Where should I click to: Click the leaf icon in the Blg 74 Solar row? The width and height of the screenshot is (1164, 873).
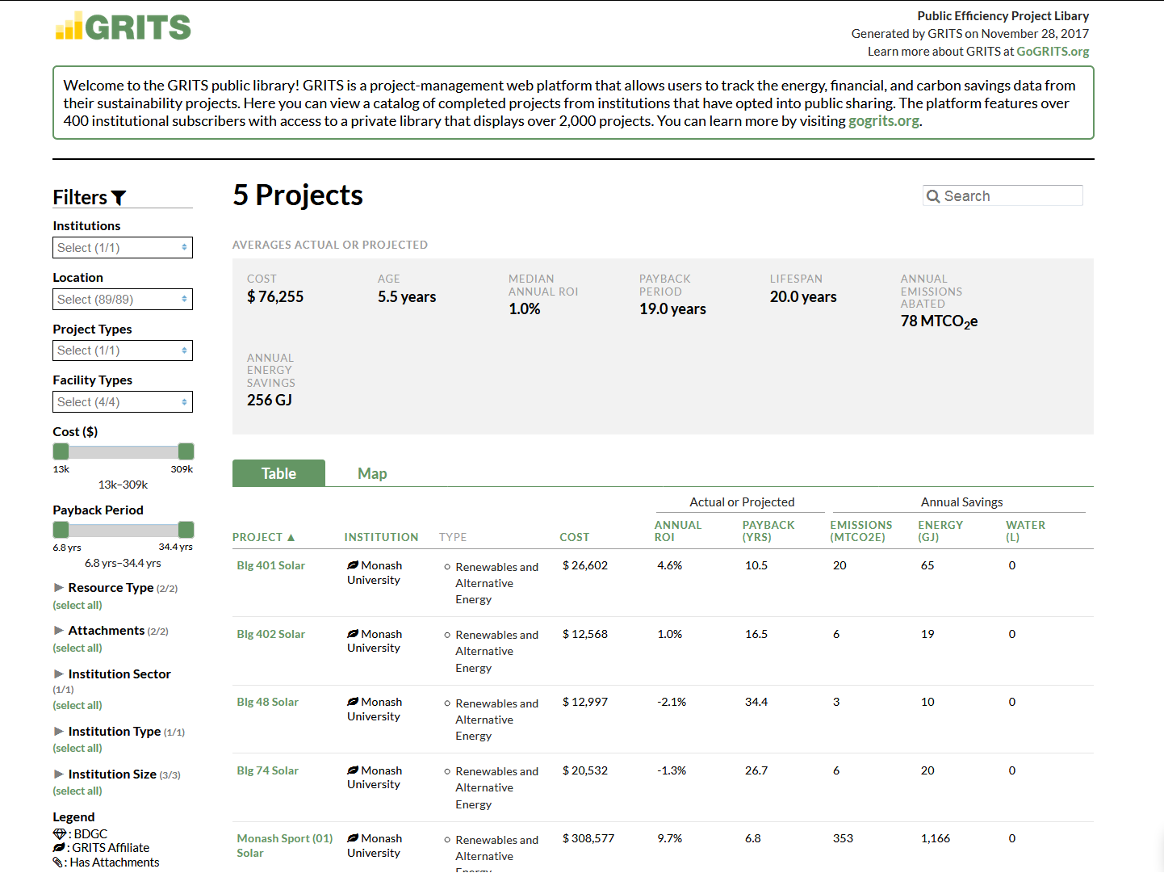pos(353,770)
